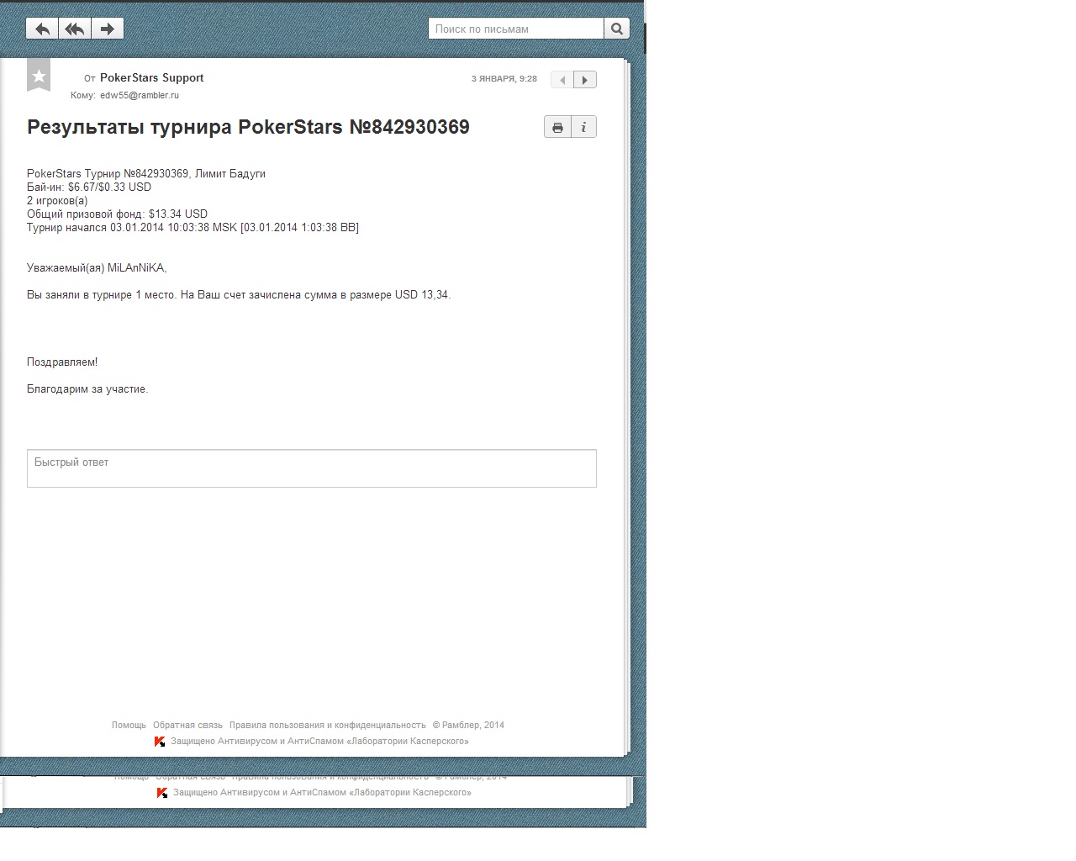Open the Обратная связь footer link
Image resolution: width=1076 pixels, height=861 pixels.
pos(187,725)
